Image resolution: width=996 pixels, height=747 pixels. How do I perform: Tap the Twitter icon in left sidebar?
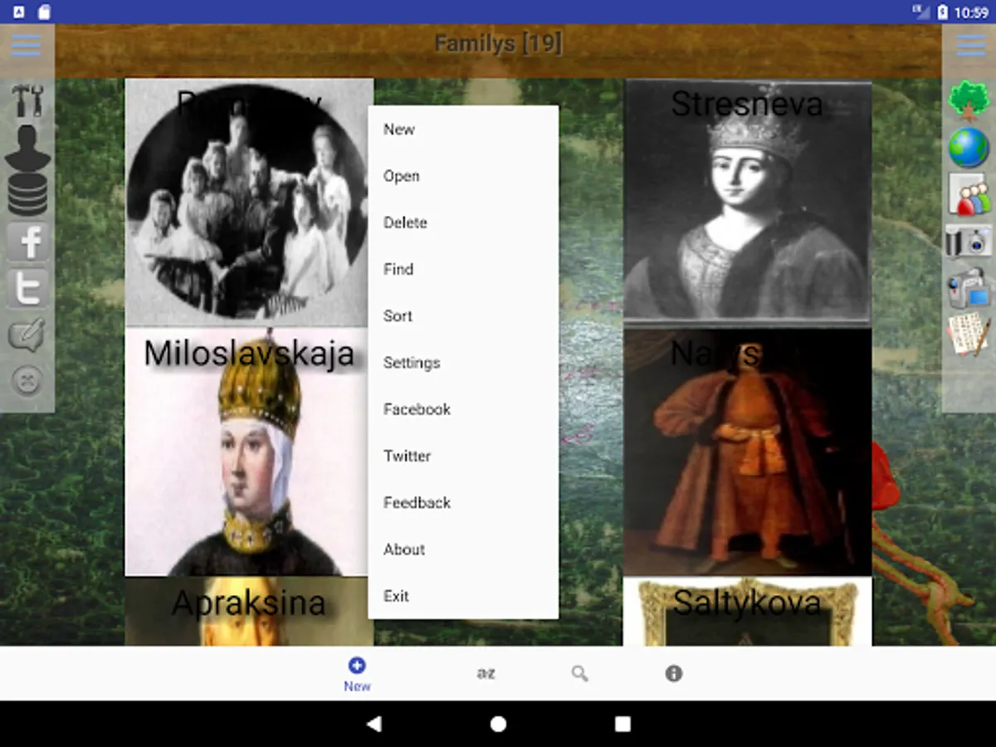[x=28, y=288]
